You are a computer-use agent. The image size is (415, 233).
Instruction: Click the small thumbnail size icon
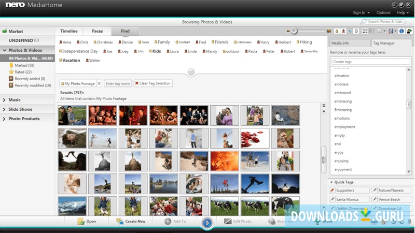click(x=288, y=31)
